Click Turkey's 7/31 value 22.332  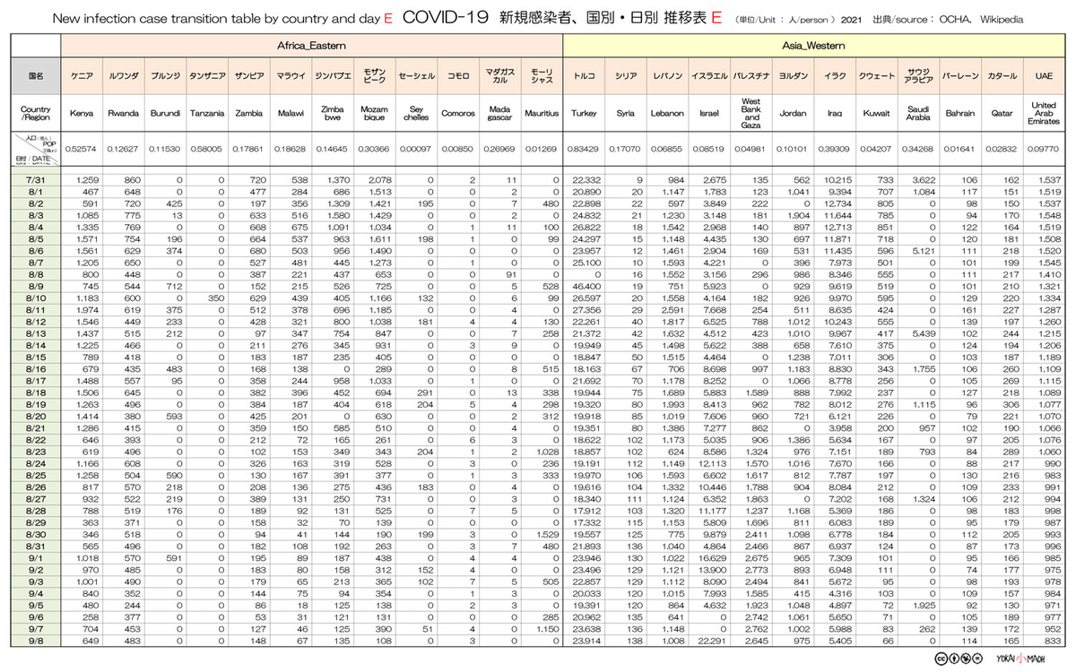(586, 180)
